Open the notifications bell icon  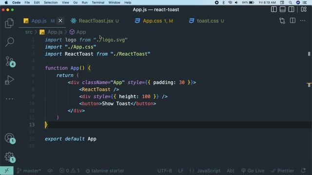(303, 171)
